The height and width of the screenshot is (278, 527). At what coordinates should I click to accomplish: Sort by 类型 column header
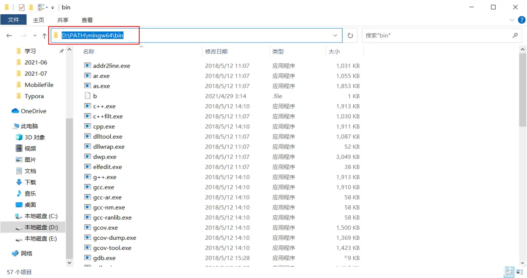278,51
